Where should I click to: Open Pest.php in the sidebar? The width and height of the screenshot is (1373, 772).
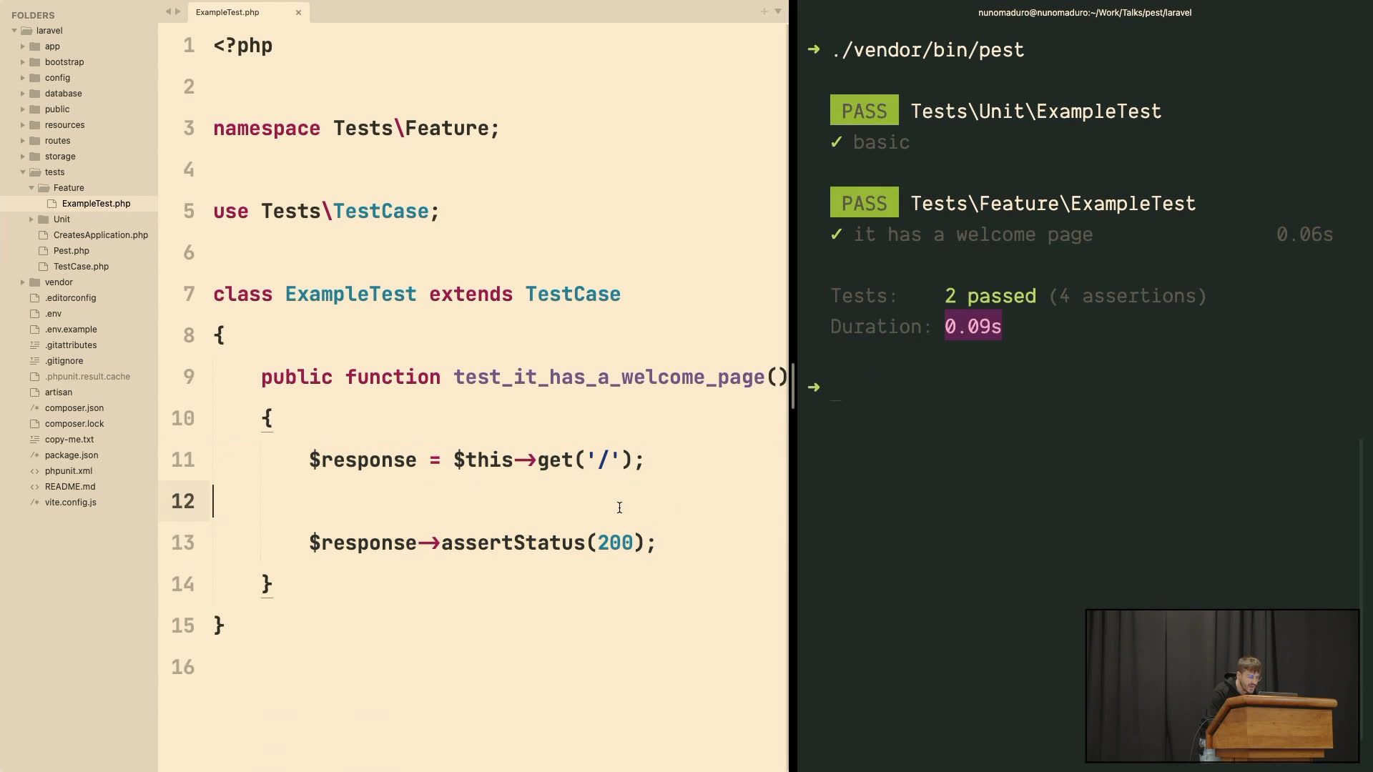tap(71, 251)
